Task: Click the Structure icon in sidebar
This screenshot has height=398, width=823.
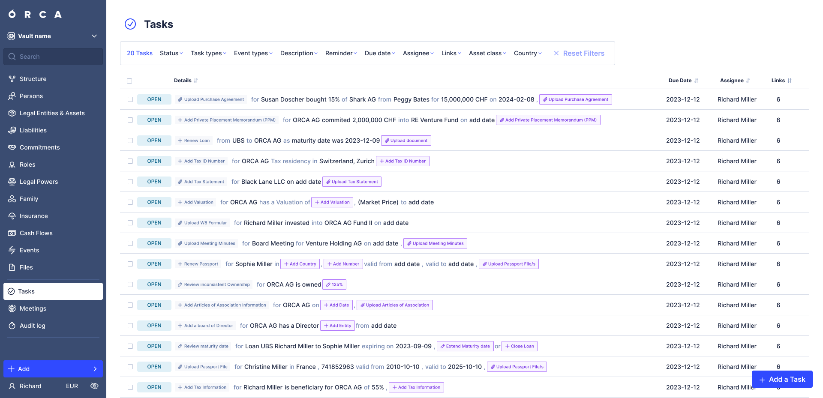Action: point(12,79)
